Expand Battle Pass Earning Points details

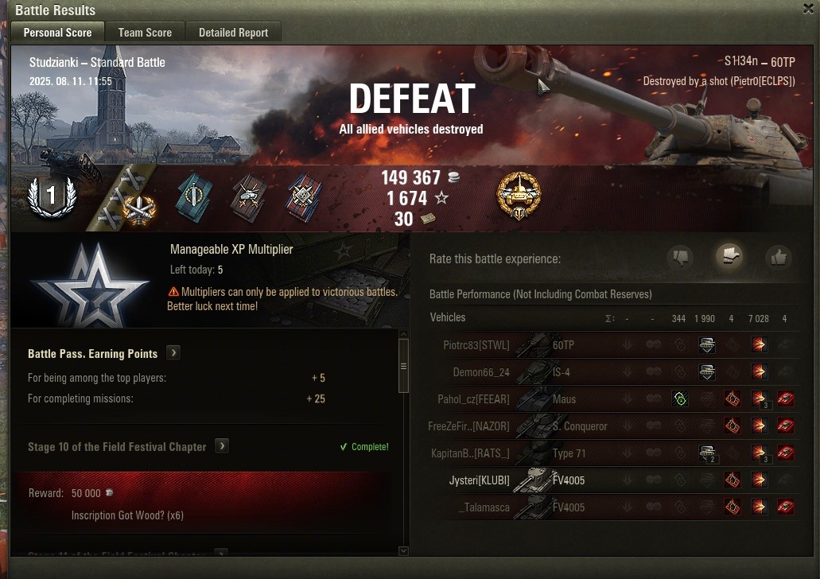173,353
